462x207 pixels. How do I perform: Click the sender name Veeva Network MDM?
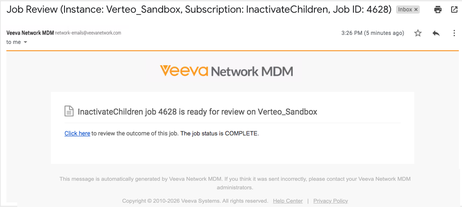click(x=30, y=33)
